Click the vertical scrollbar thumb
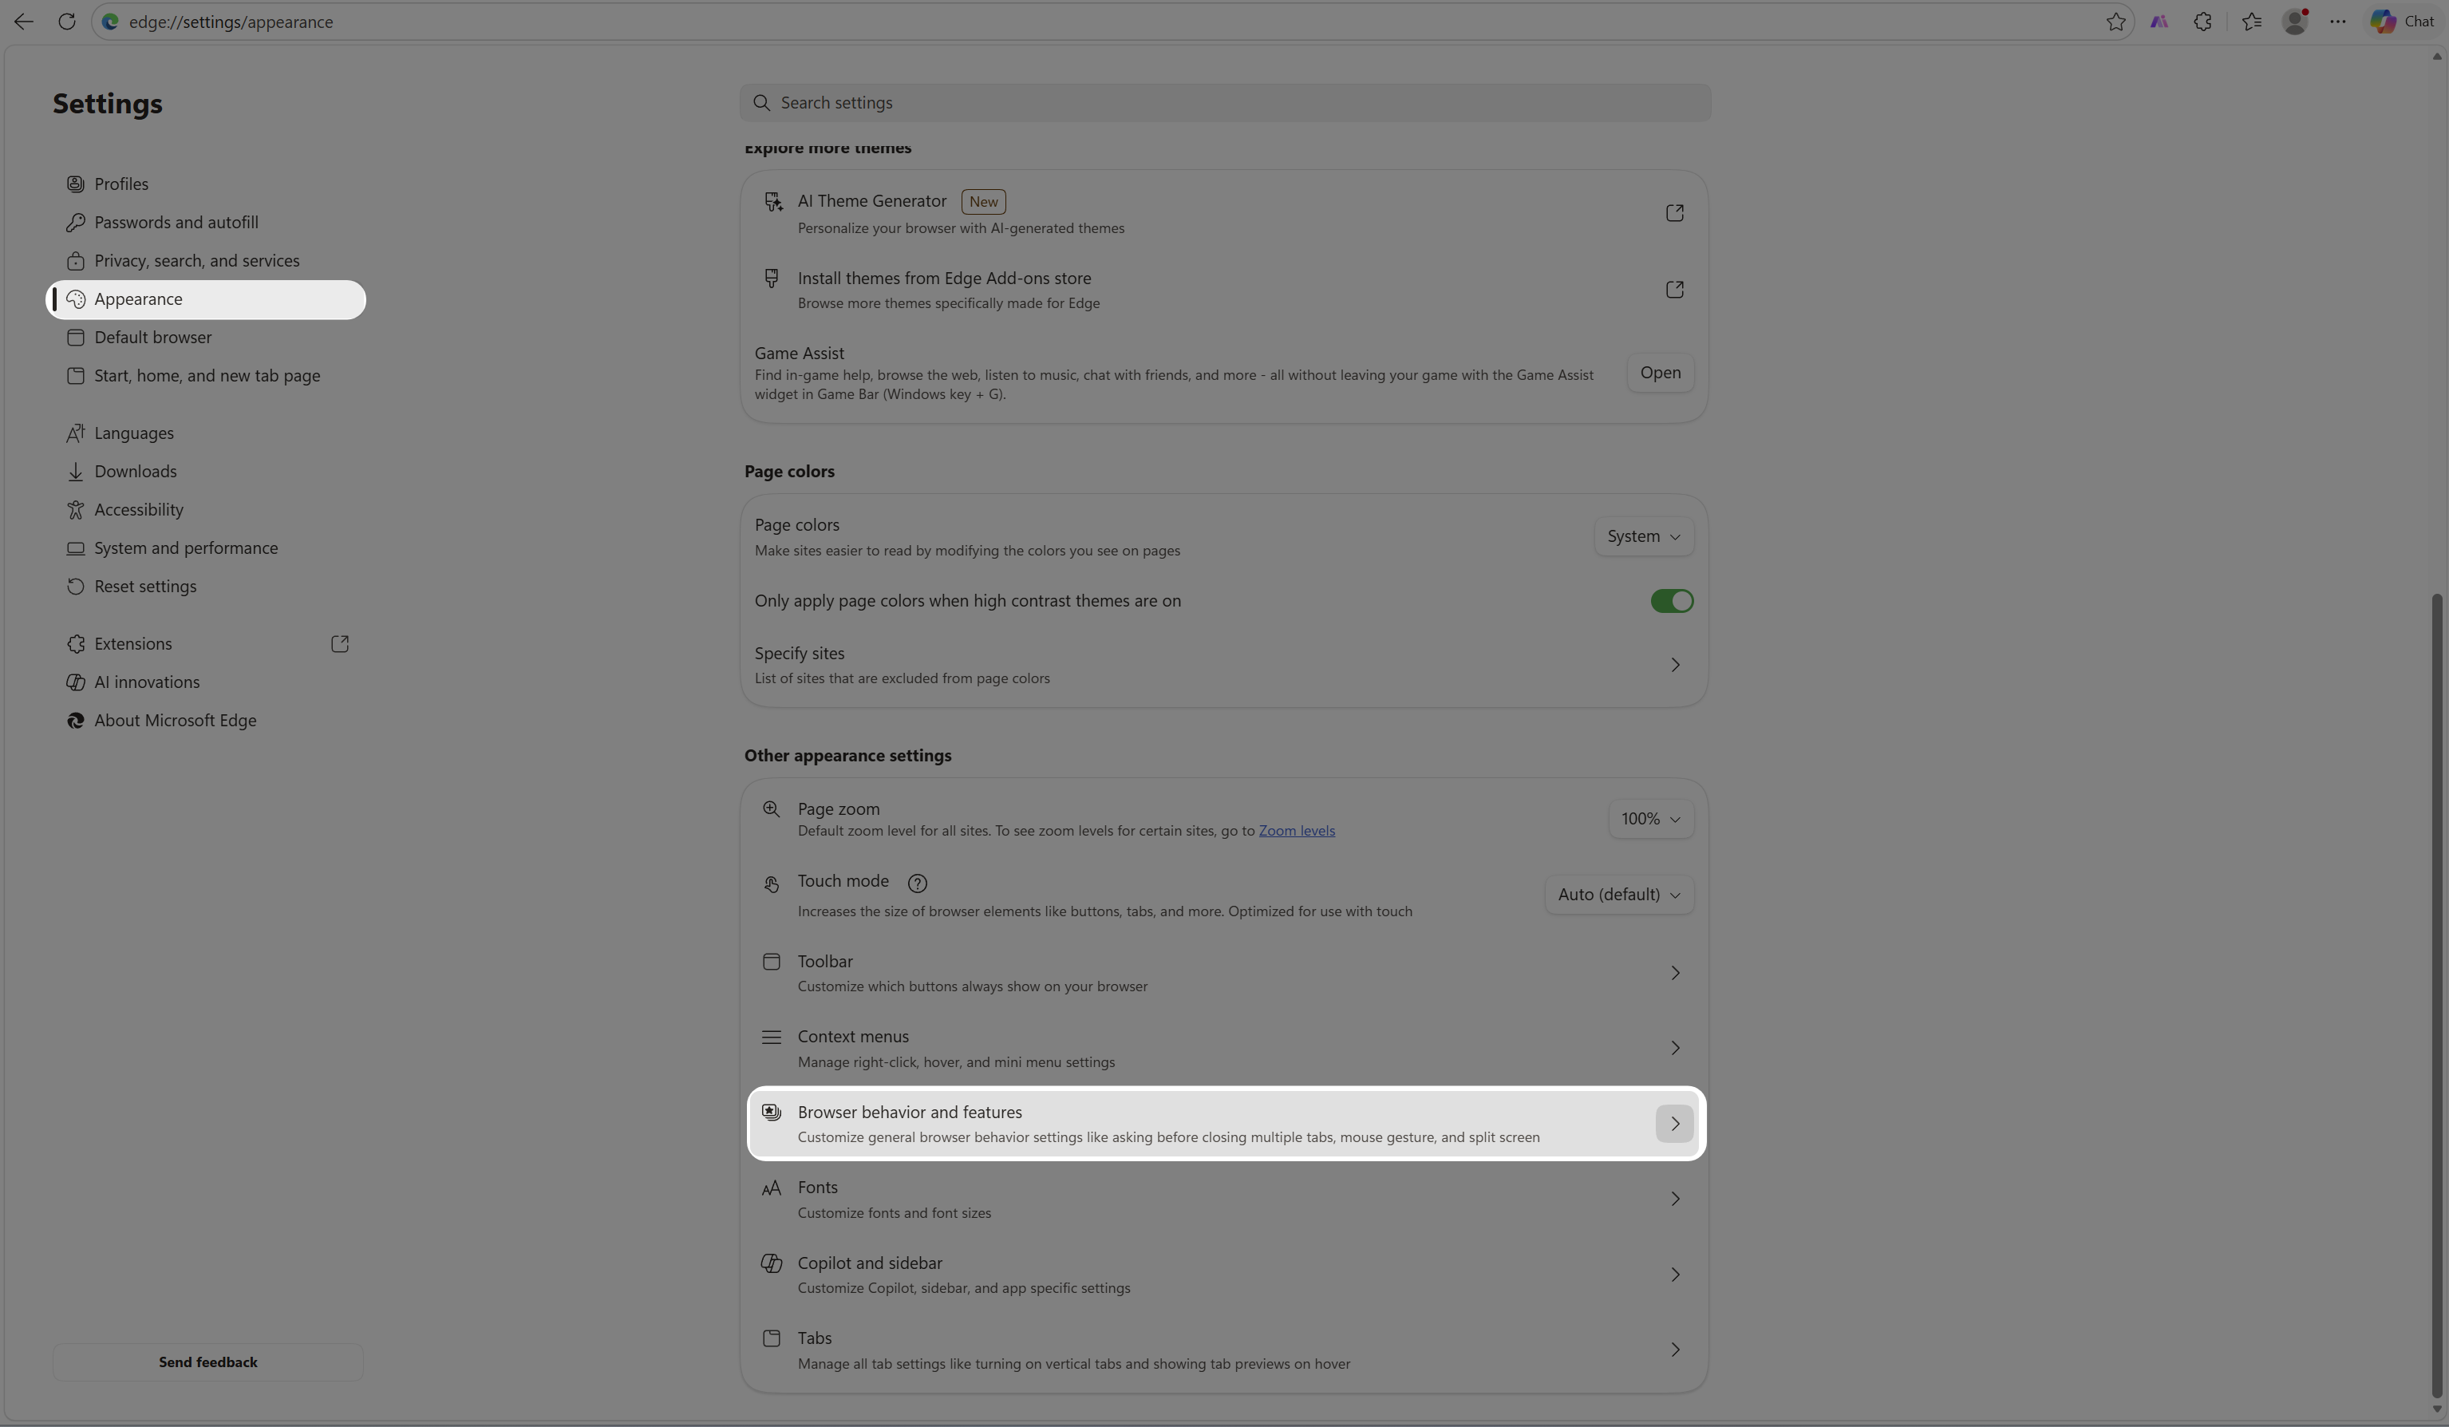The image size is (2449, 1427). [2436, 995]
